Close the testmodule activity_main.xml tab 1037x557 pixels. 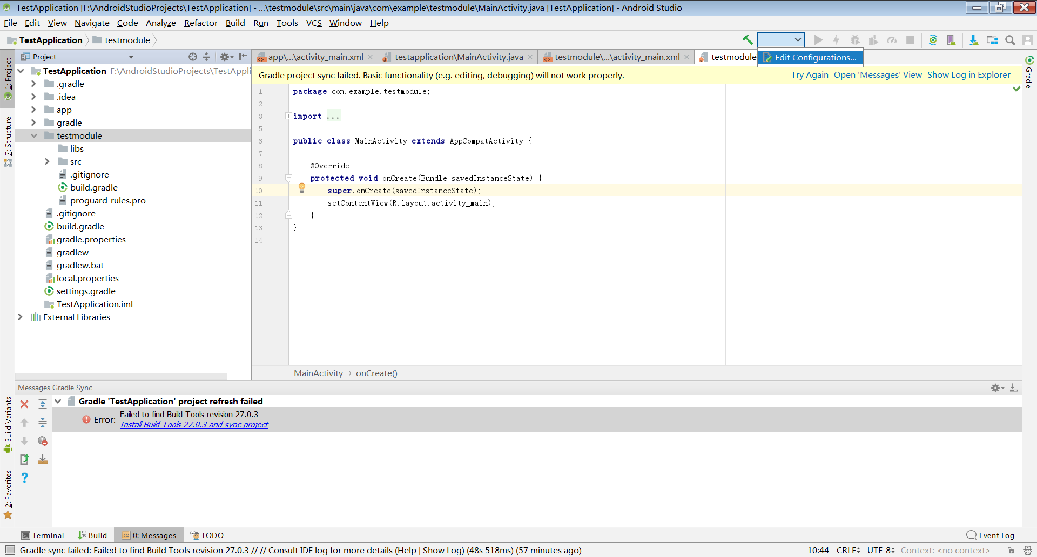[686, 57]
